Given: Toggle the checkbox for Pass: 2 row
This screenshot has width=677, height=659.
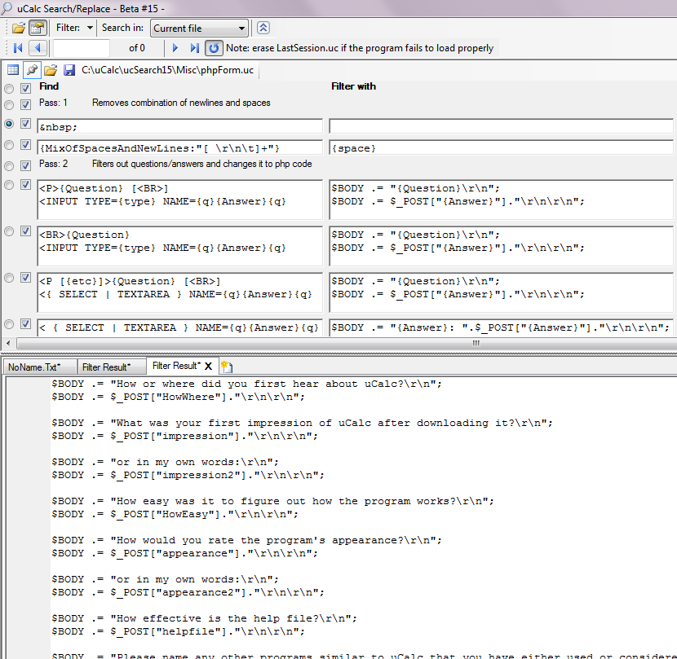Looking at the screenshot, I should pyautogui.click(x=26, y=164).
